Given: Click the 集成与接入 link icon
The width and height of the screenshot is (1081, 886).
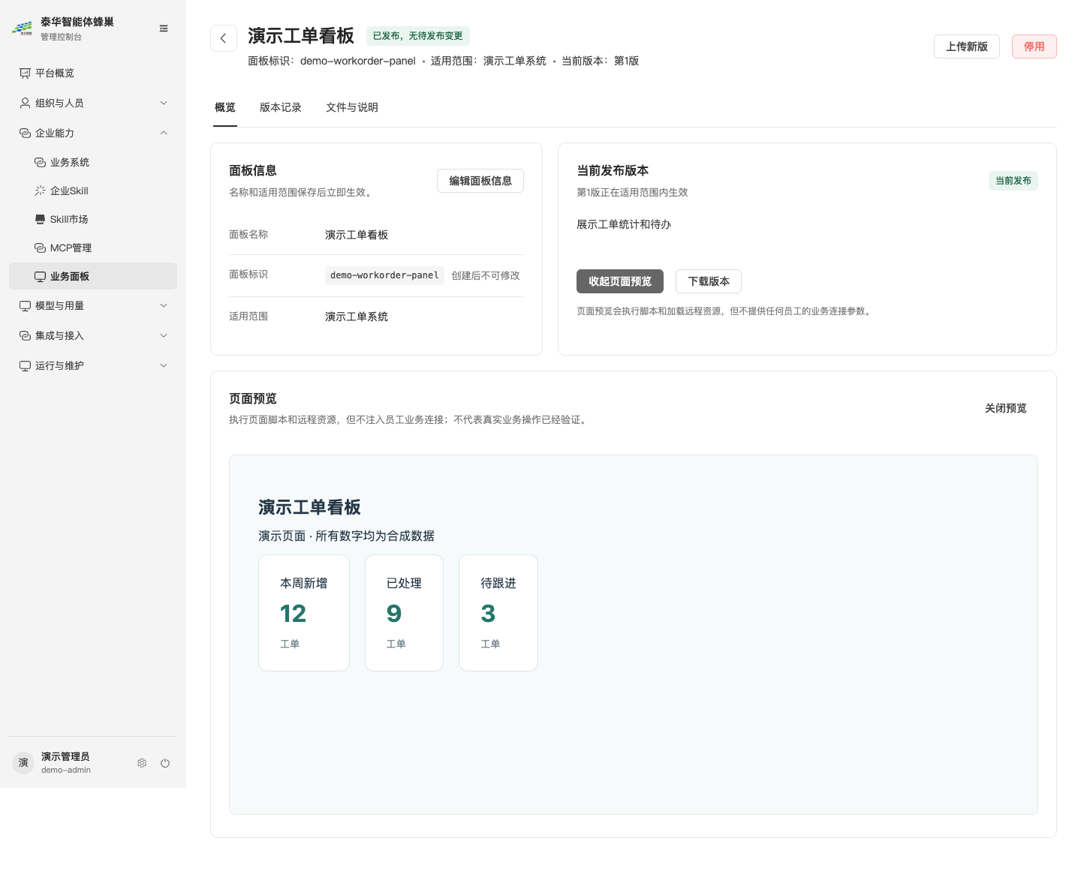Looking at the screenshot, I should point(25,335).
